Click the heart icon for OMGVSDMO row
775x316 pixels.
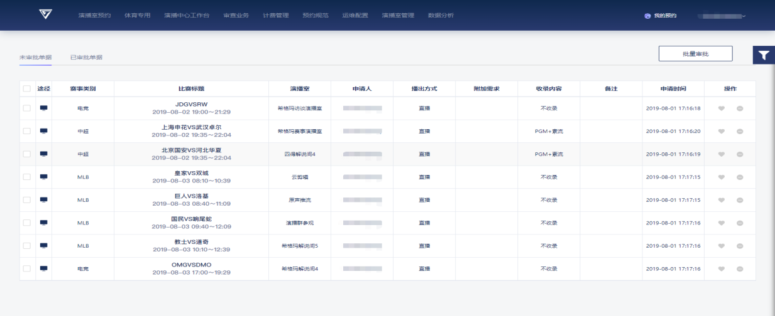(x=722, y=268)
